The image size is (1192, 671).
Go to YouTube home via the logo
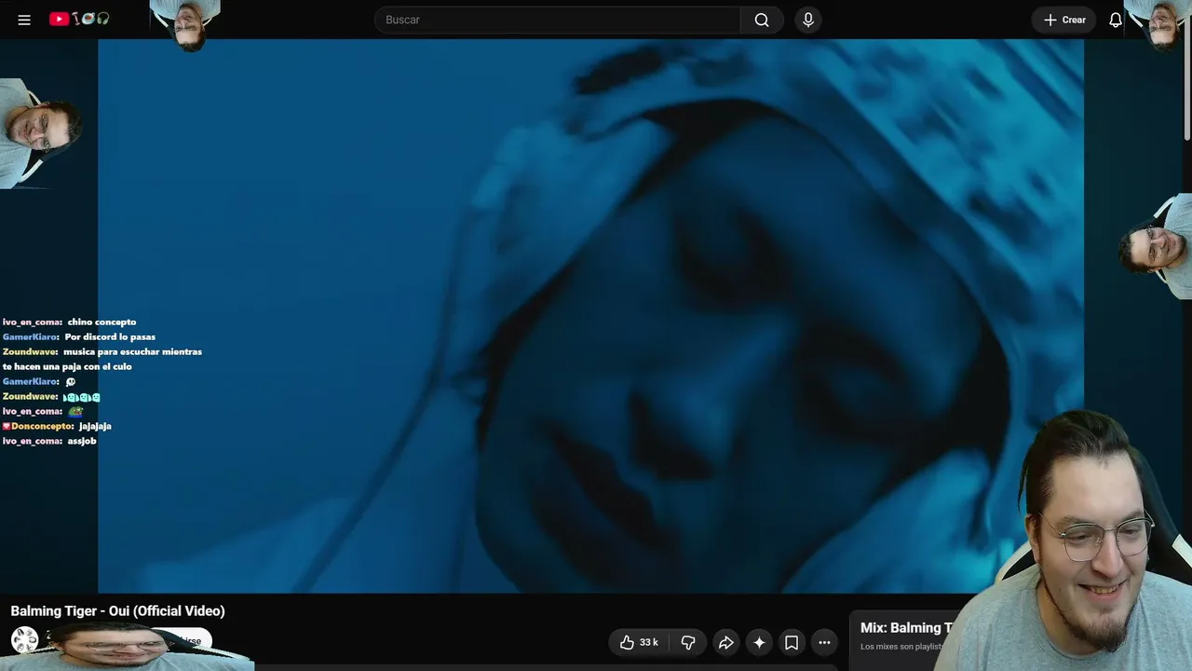click(79, 19)
